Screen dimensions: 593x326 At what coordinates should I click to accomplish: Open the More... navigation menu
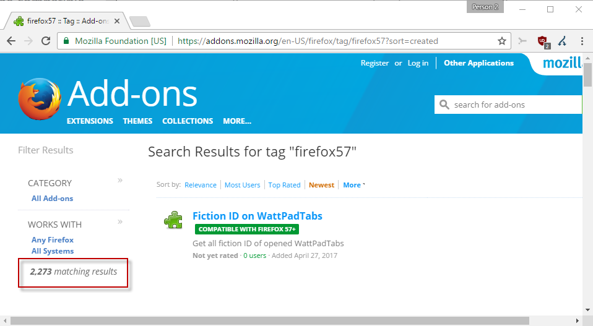tap(237, 121)
